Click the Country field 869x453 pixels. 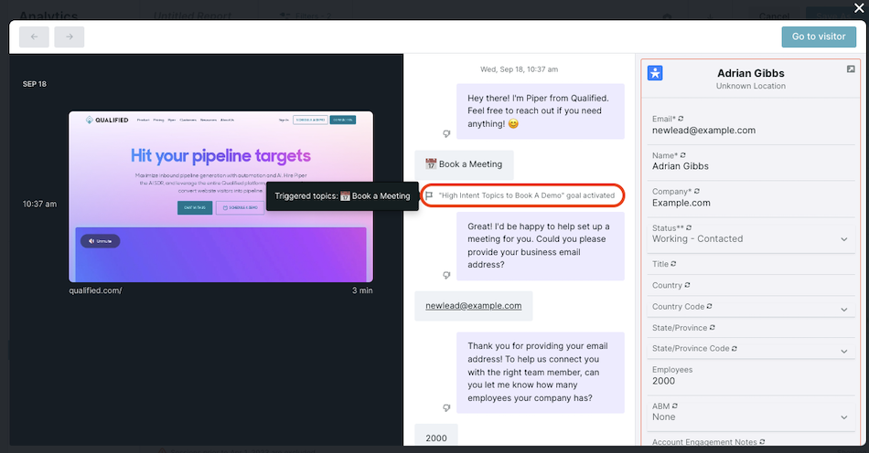tap(750, 285)
